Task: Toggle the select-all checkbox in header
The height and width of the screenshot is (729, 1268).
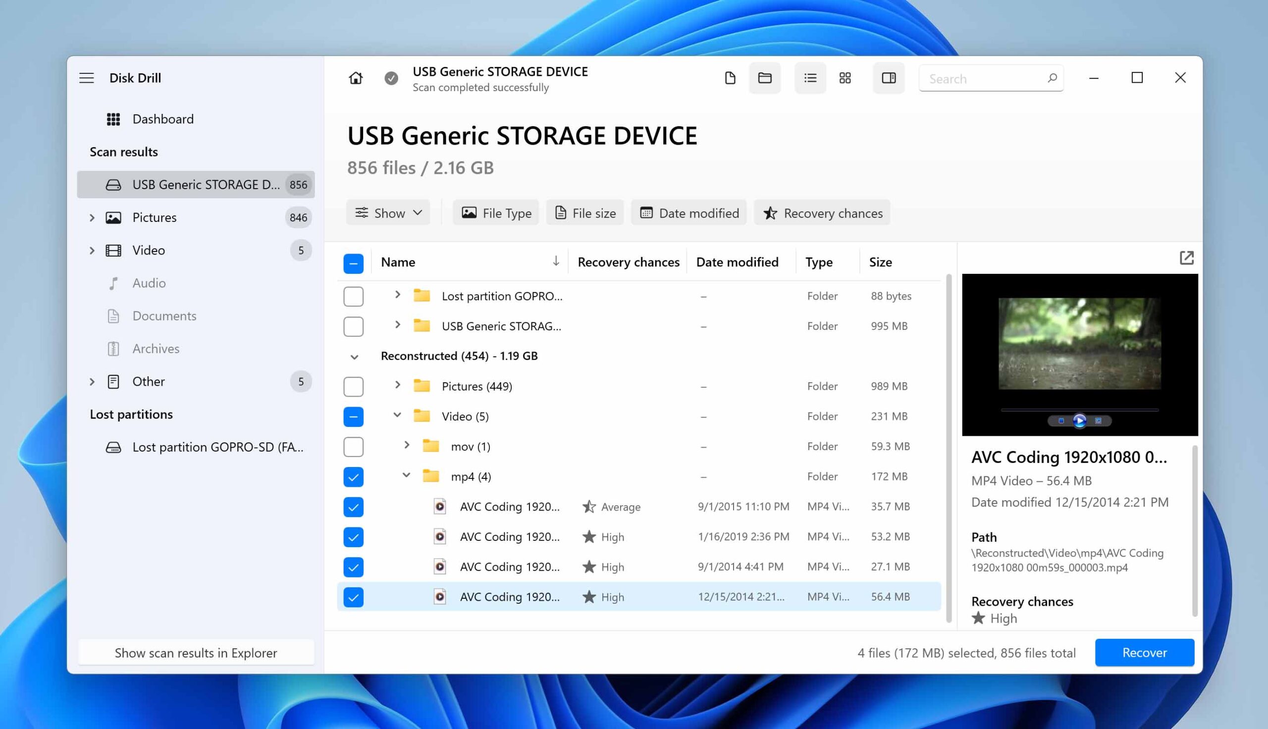Action: [x=354, y=263]
